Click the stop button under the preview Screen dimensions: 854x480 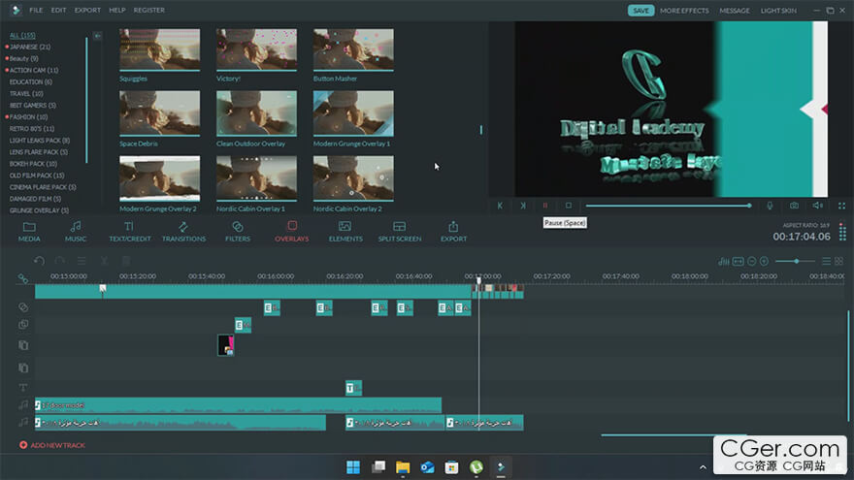click(569, 206)
